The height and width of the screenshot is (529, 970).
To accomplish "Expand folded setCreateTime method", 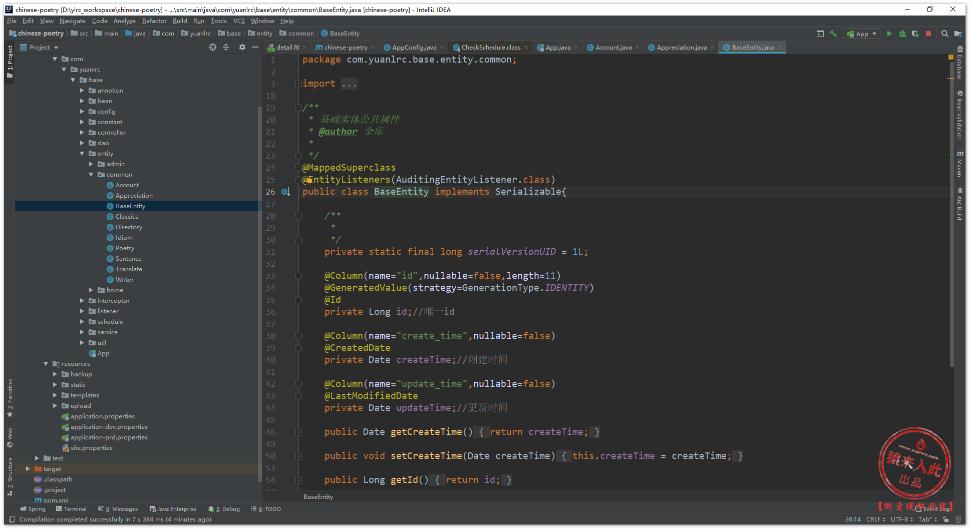I will pyautogui.click(x=298, y=456).
